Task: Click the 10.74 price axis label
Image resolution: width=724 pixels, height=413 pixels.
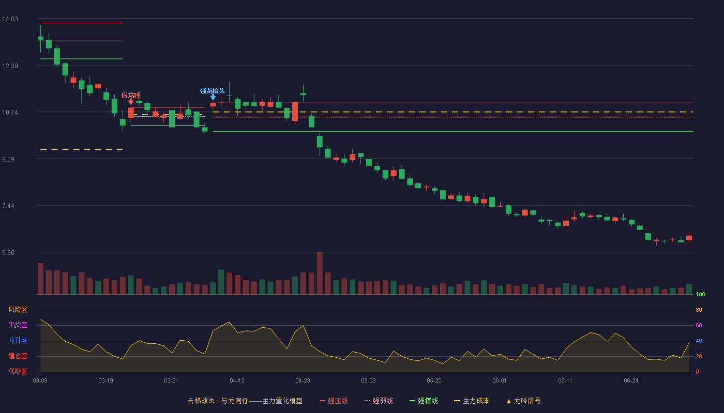Action: pos(10,112)
